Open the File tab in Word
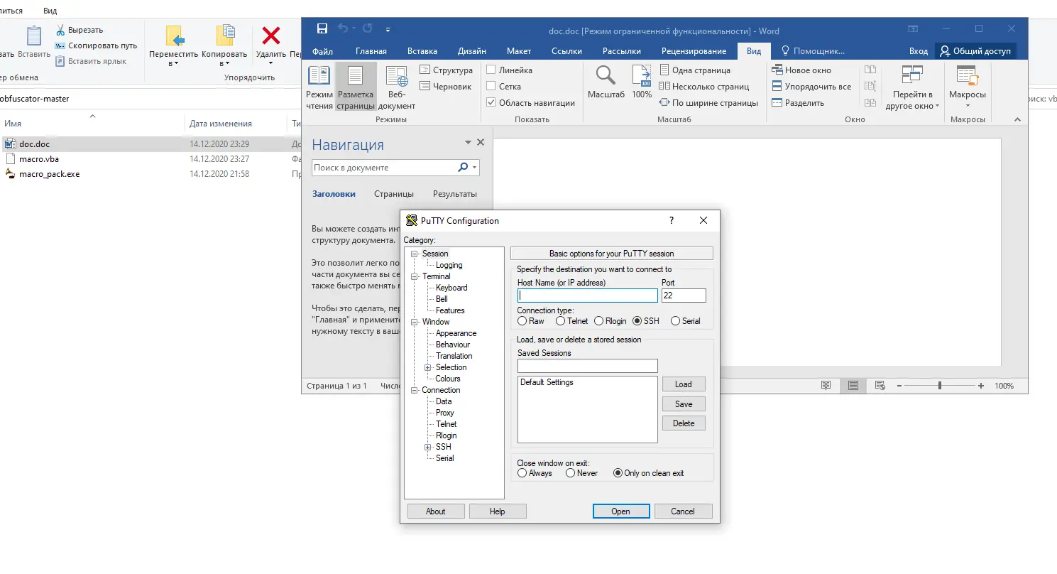 click(x=322, y=51)
